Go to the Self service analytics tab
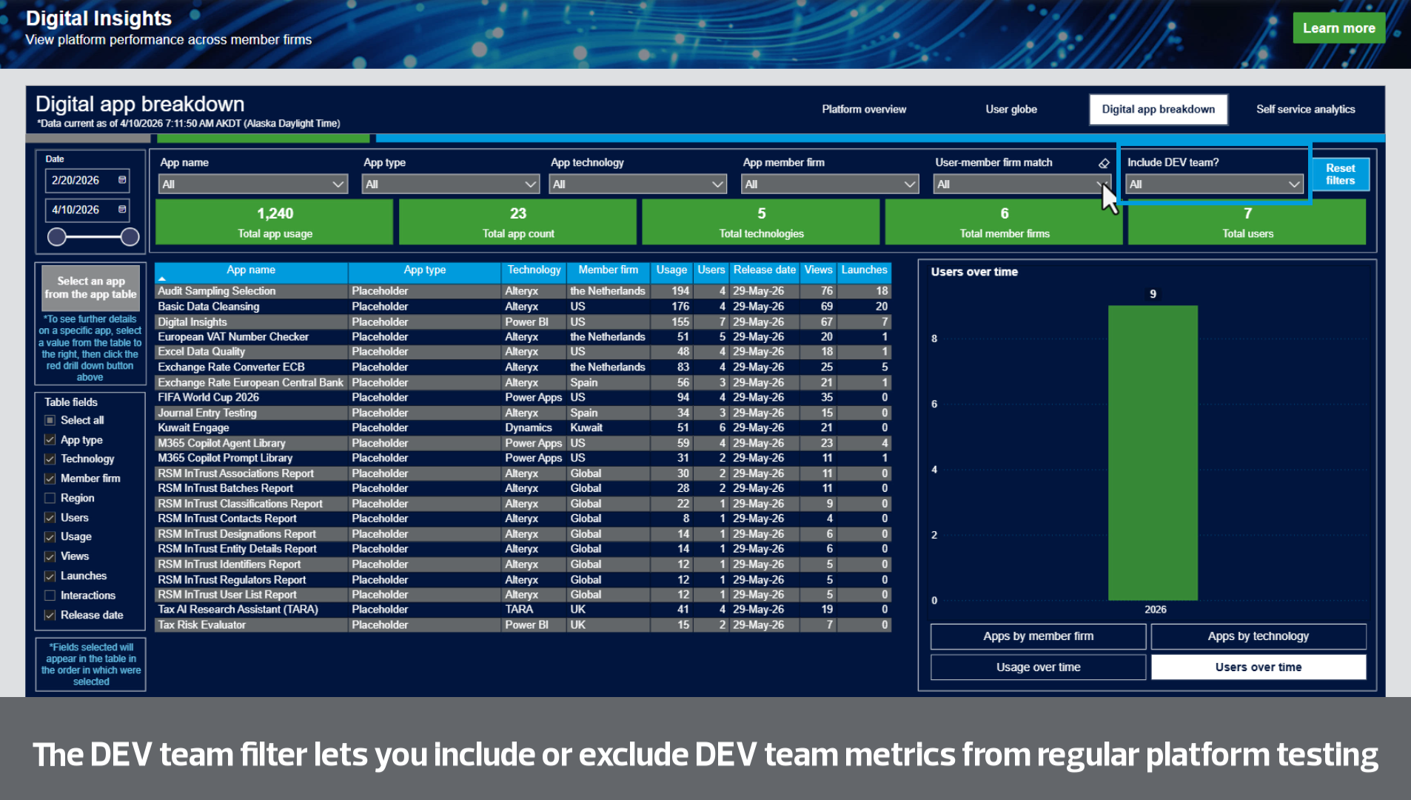The width and height of the screenshot is (1411, 800). click(1305, 109)
